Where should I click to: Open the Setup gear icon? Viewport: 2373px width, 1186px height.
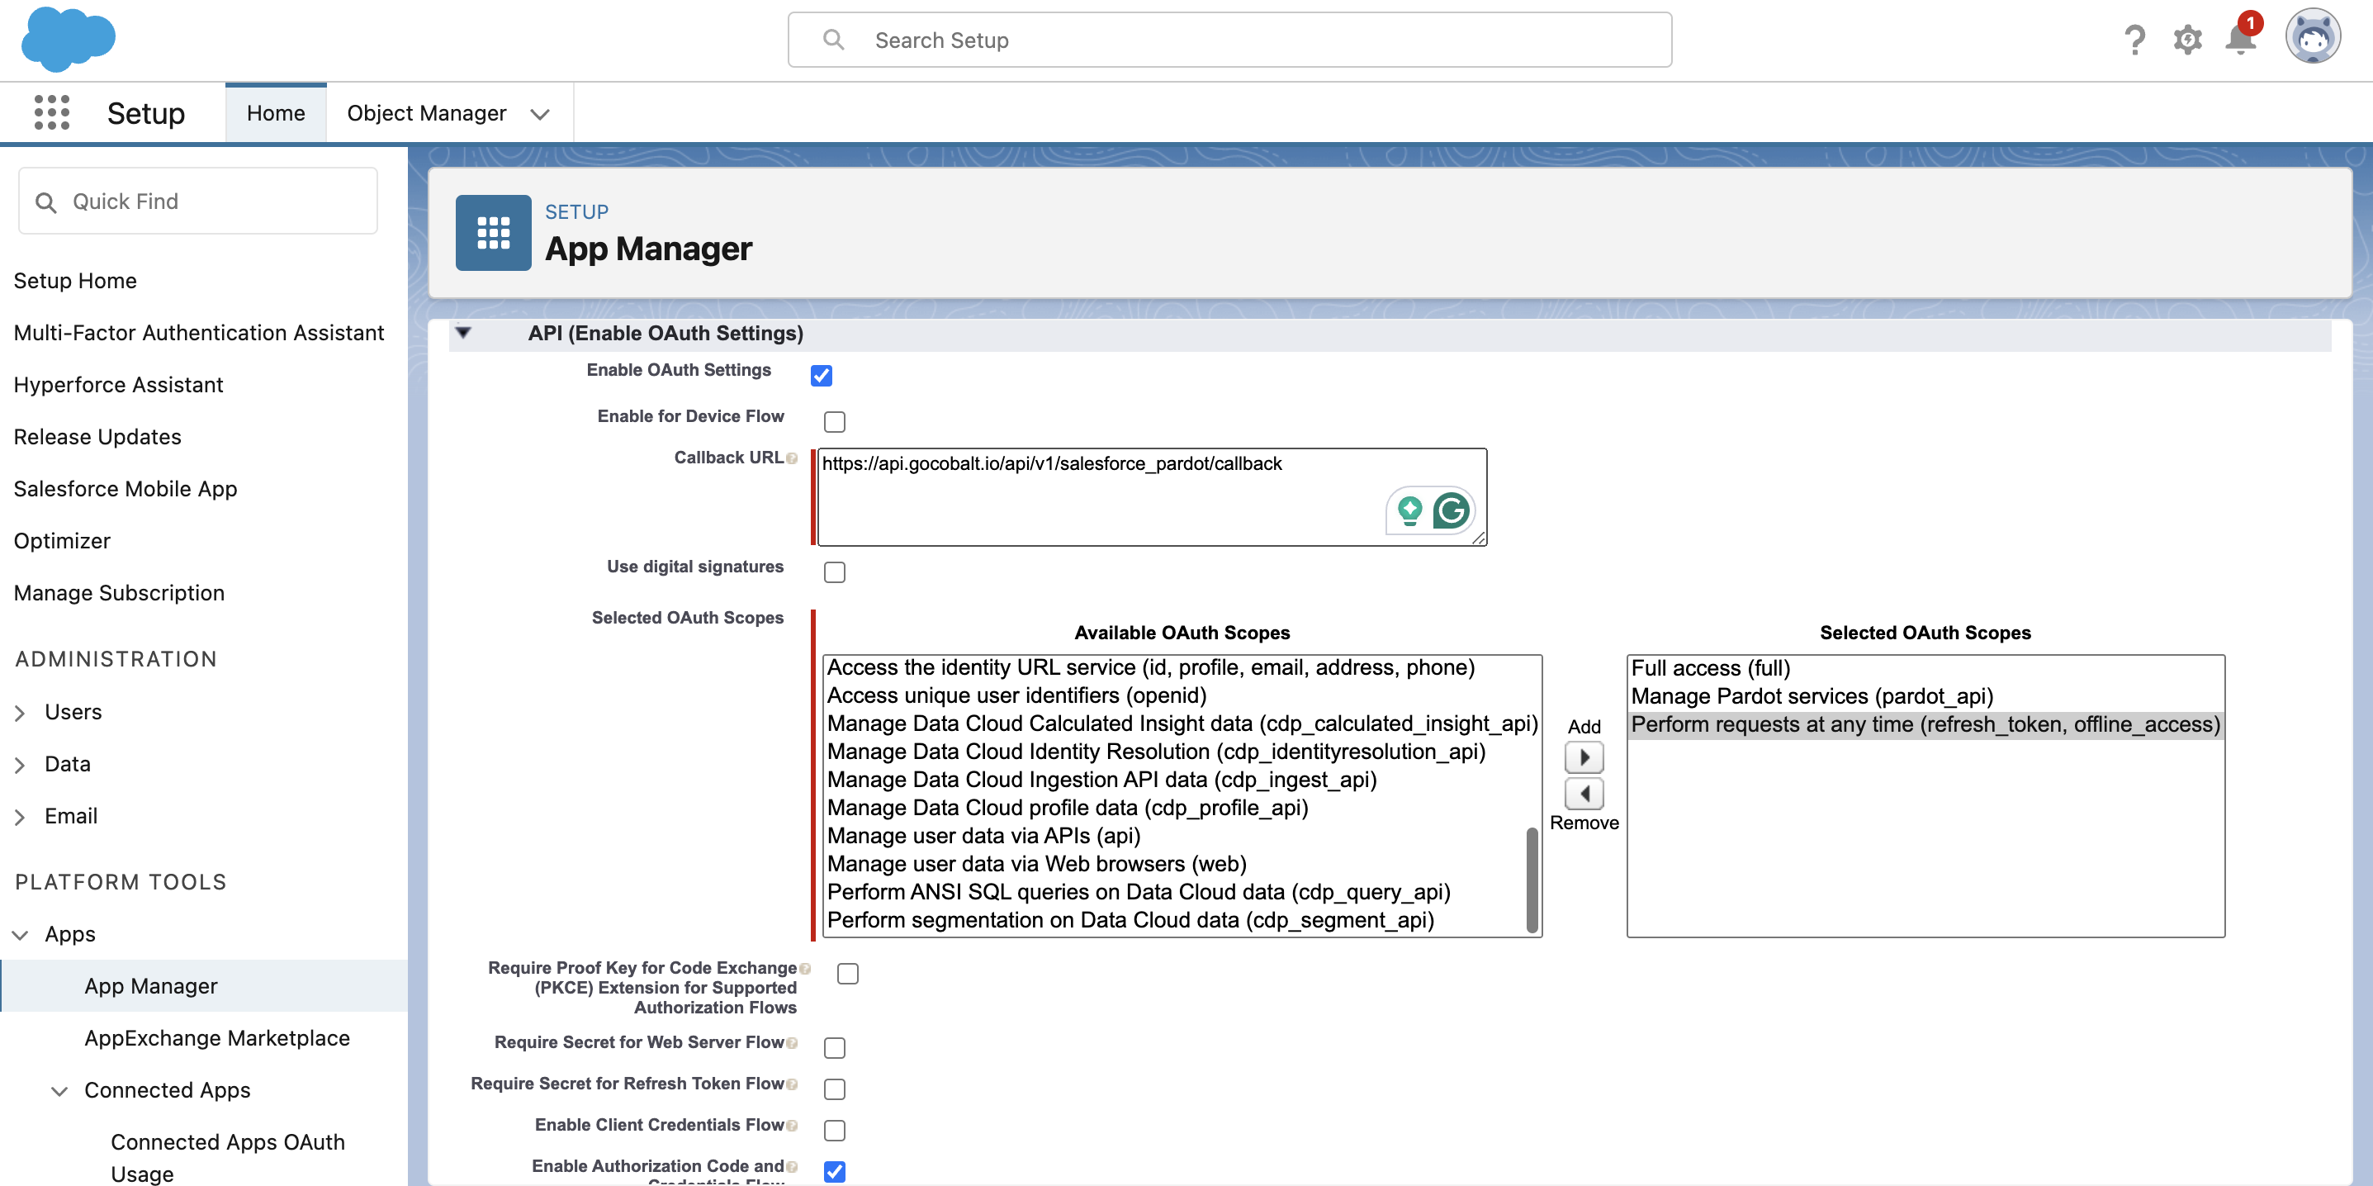2188,39
